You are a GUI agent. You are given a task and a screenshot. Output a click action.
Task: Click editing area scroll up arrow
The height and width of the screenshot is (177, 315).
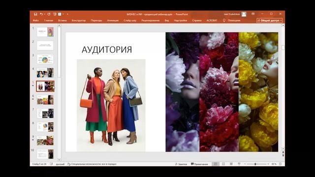283,26
